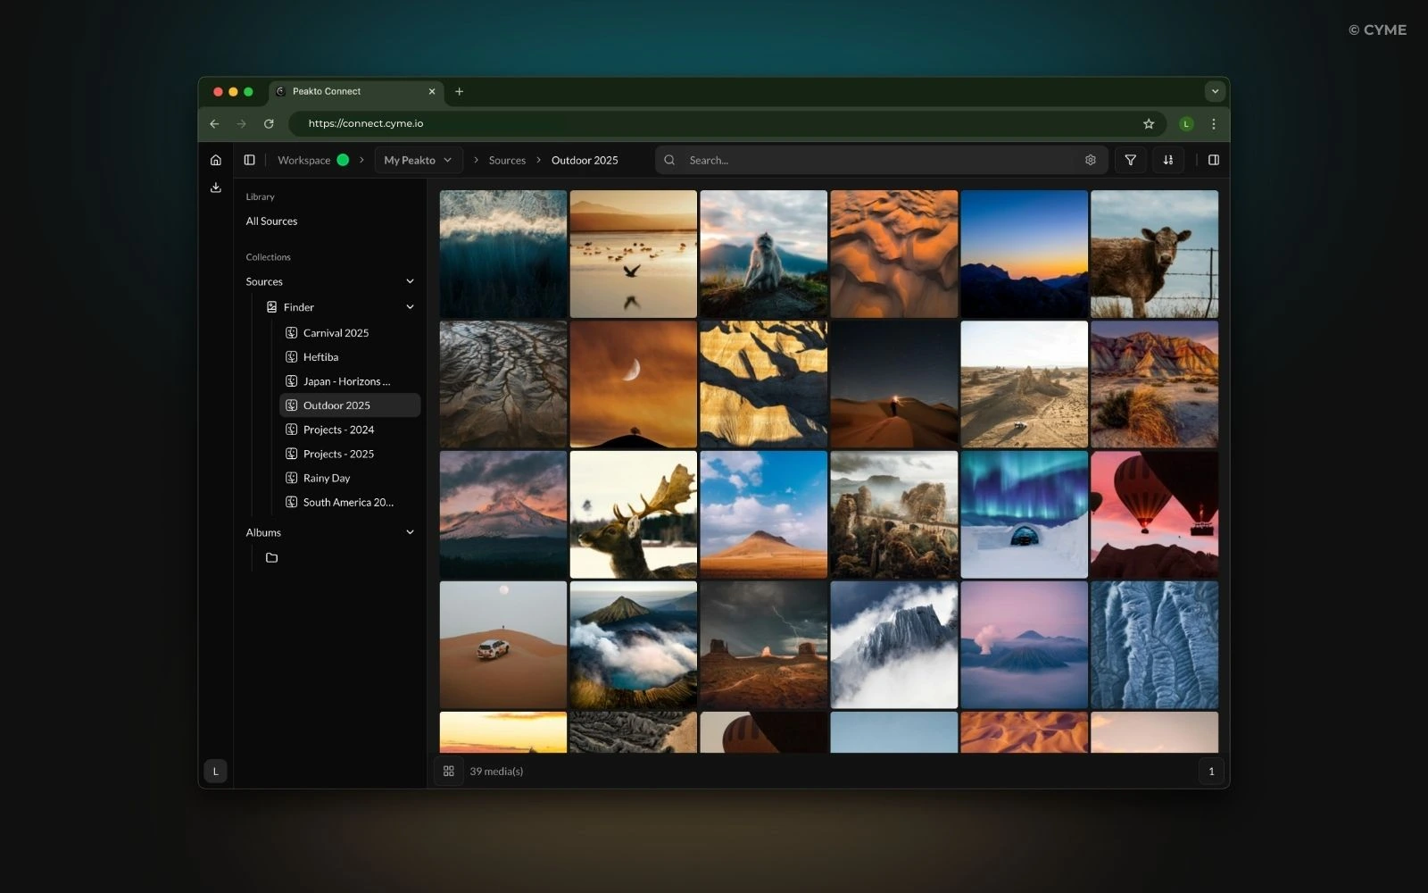Click the Home icon in left rail
Screen dimensions: 1428x893
(215, 160)
